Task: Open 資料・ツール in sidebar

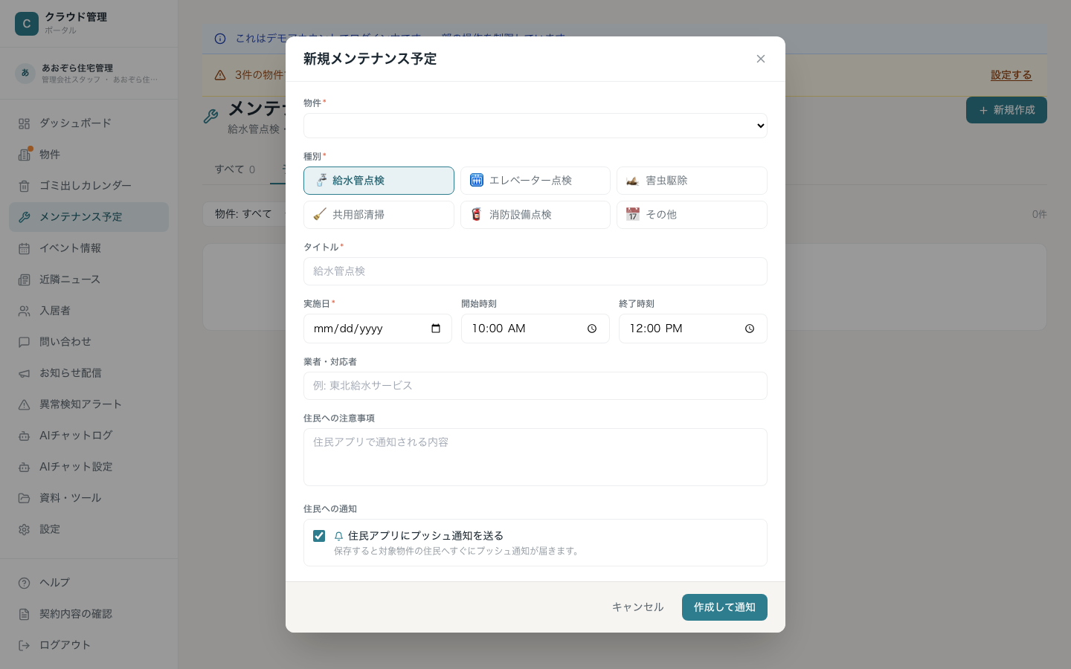Action: [89, 498]
